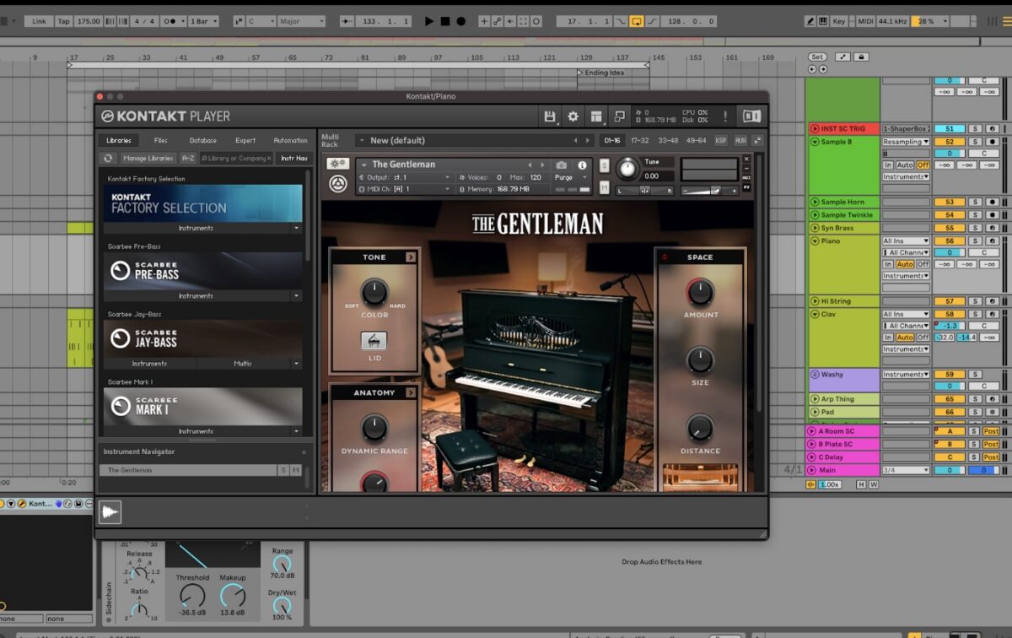This screenshot has width=1012, height=638.
Task: Open The Gentleman snapshot camera icon
Action: pos(562,165)
